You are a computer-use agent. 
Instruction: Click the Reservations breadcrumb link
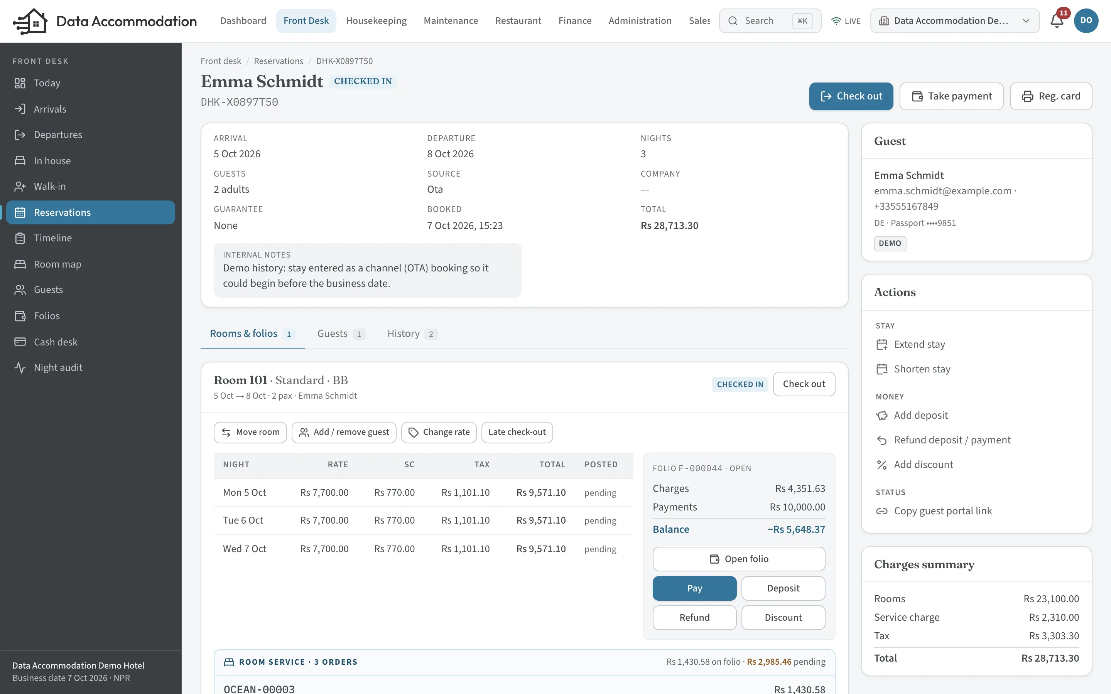pyautogui.click(x=278, y=61)
